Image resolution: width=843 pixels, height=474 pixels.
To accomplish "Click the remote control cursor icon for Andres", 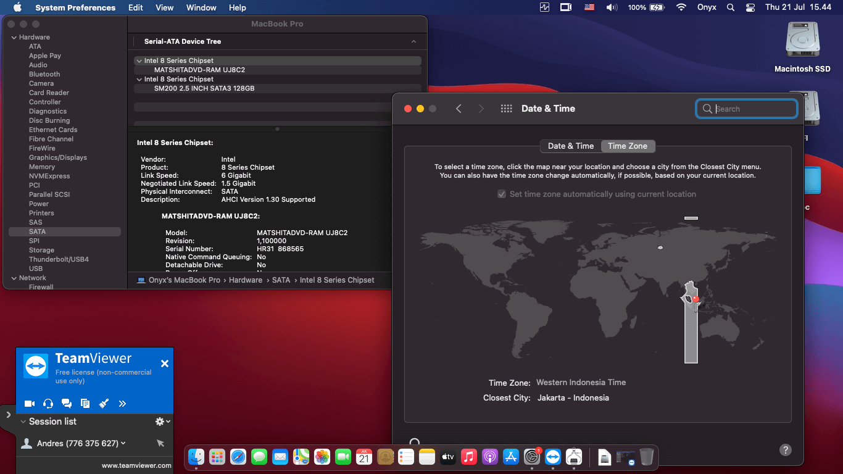I will (160, 443).
